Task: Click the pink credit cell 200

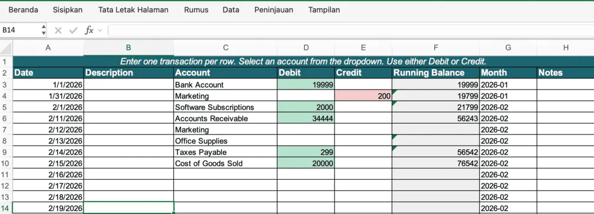Action: click(x=363, y=96)
